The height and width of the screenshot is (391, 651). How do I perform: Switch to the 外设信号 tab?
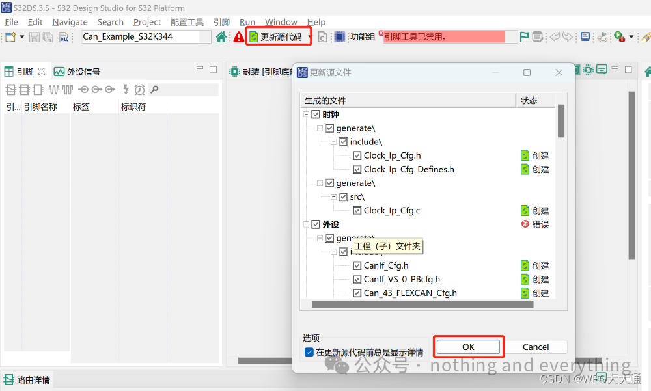click(77, 72)
